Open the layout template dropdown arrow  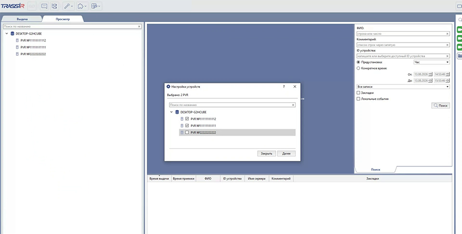99,6
